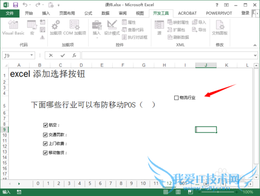Open the undo history dropdown arrow
Screen dimensions: 260x196
point(30,5)
